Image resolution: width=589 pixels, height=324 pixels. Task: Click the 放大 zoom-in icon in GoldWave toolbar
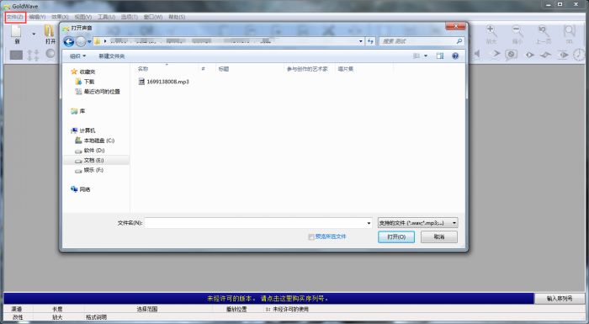(x=491, y=35)
